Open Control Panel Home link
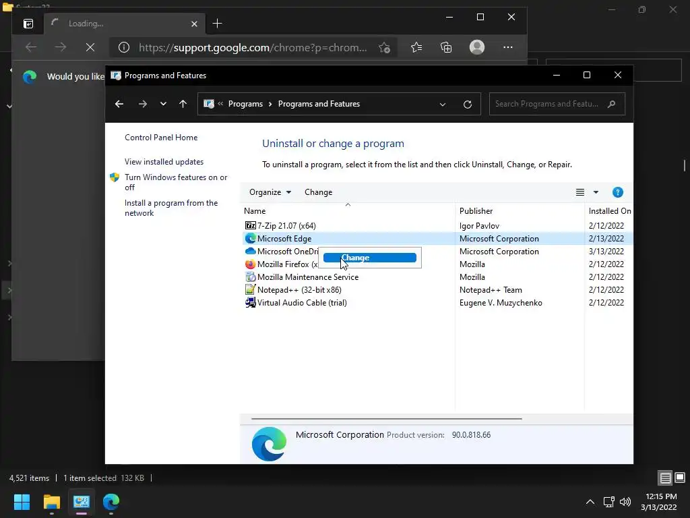Viewport: 690px width, 518px height. (161, 138)
